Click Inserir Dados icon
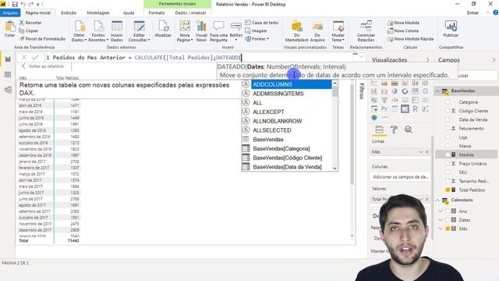 117,27
